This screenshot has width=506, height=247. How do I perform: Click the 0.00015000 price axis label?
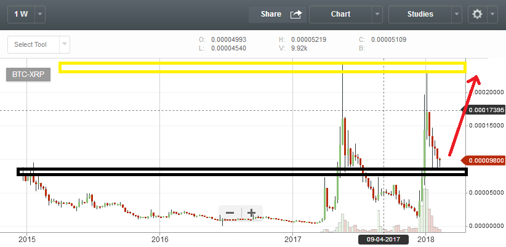tap(486, 125)
